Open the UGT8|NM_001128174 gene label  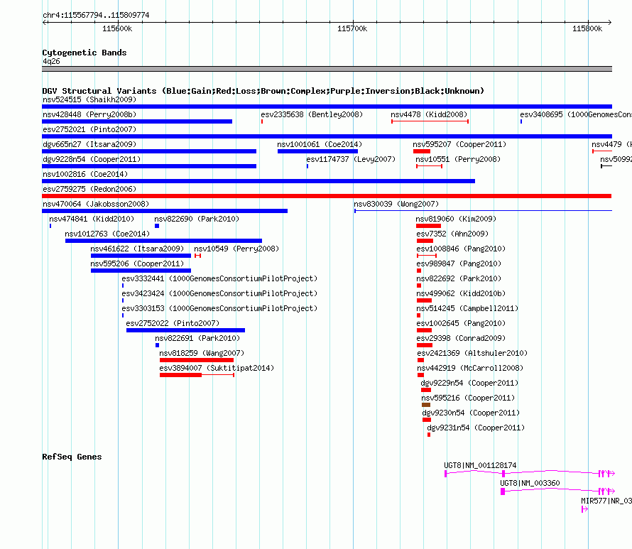480,465
